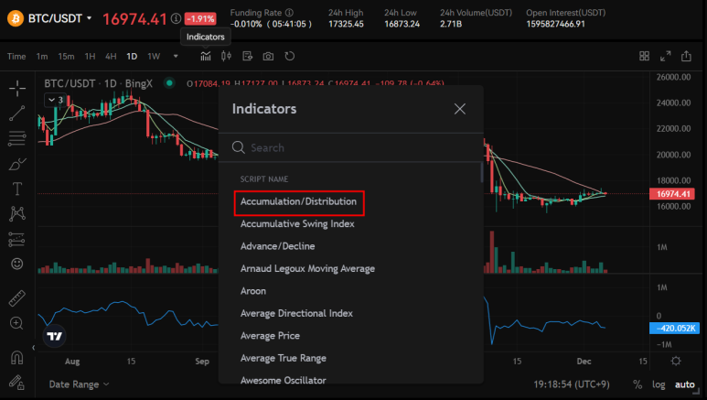Select the pattern XABCD tool
This screenshot has width=707, height=400.
pyautogui.click(x=17, y=213)
